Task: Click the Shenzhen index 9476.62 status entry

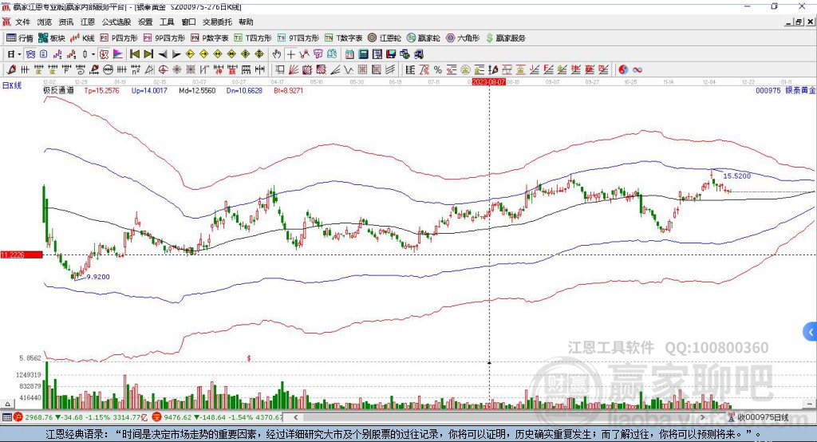Action: point(219,417)
